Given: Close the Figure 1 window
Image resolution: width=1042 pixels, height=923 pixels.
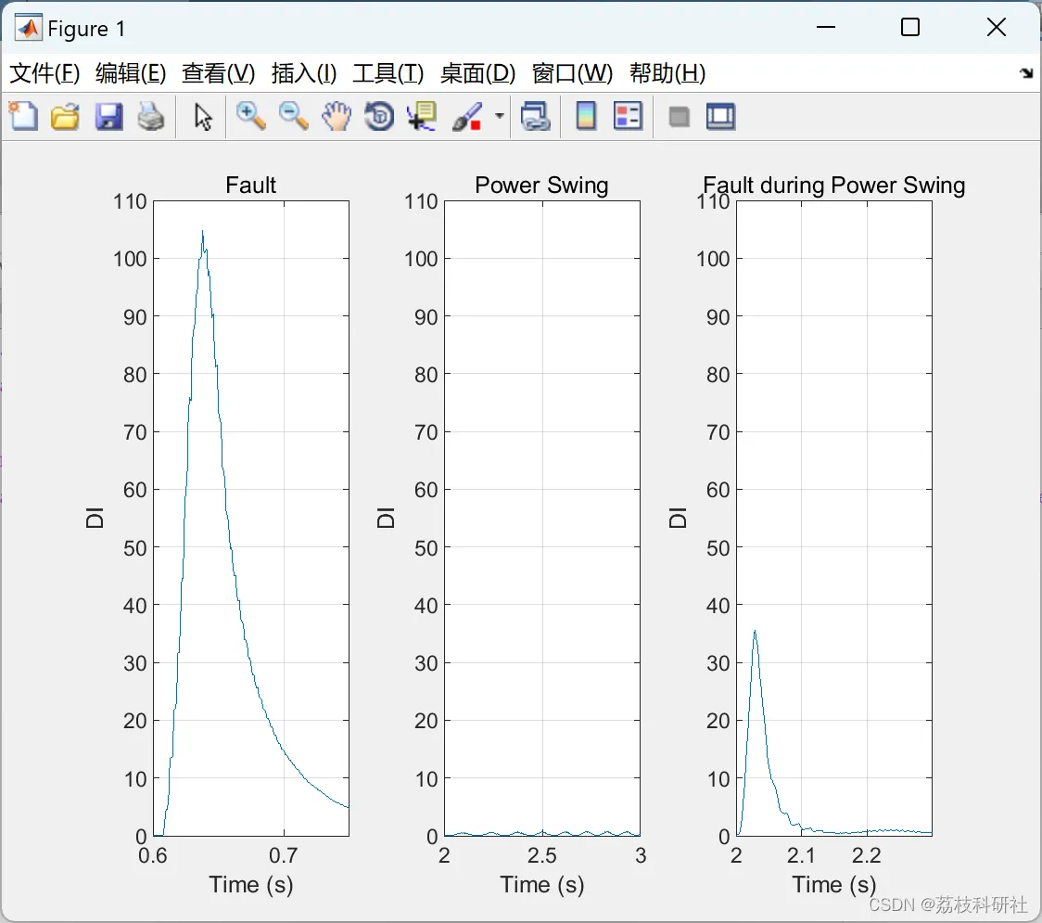Looking at the screenshot, I should pyautogui.click(x=997, y=27).
